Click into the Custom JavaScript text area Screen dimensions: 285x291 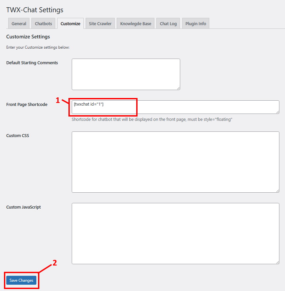point(175,233)
